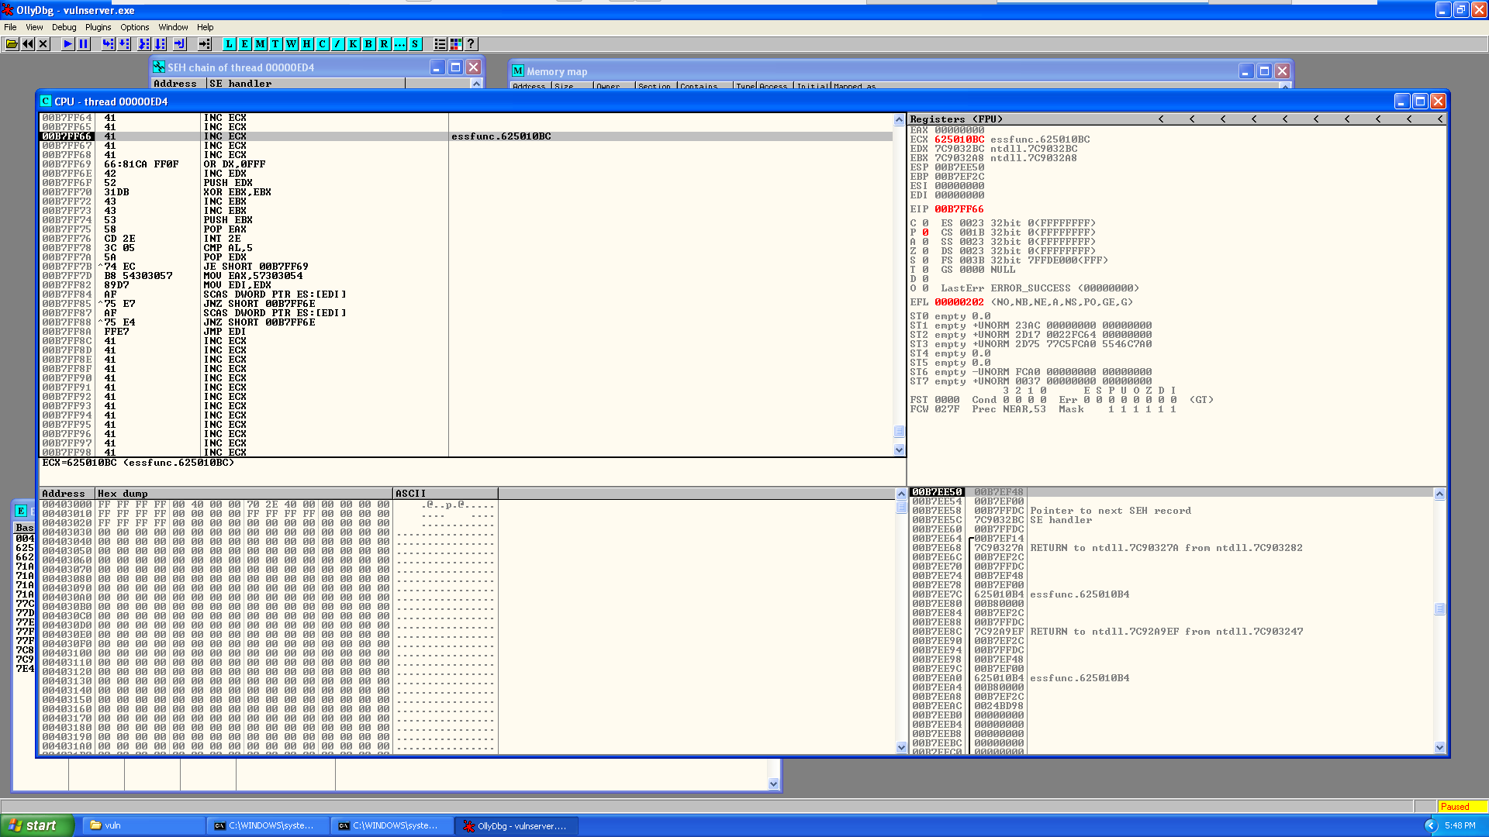Image resolution: width=1489 pixels, height=837 pixels.
Task: Click the Registers (FPU) header button
Action: [x=955, y=119]
